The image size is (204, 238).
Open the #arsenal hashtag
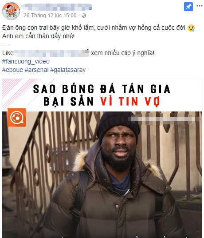click(36, 70)
